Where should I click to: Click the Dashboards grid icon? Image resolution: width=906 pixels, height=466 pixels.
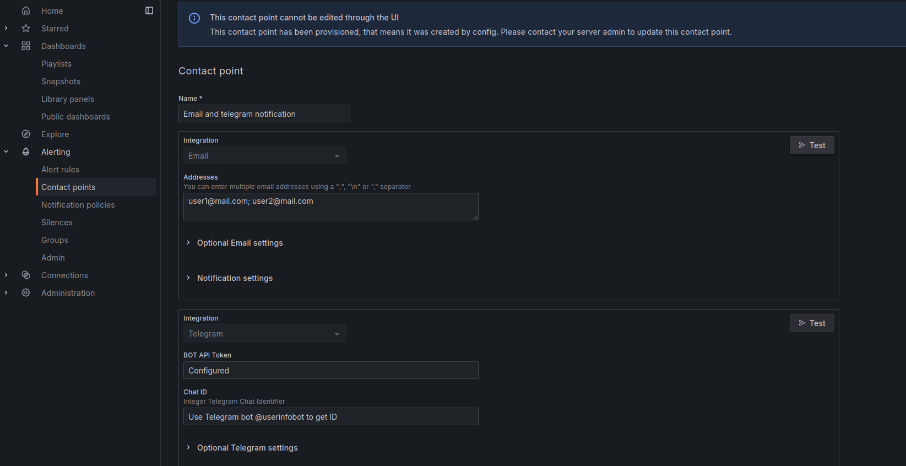coord(26,46)
